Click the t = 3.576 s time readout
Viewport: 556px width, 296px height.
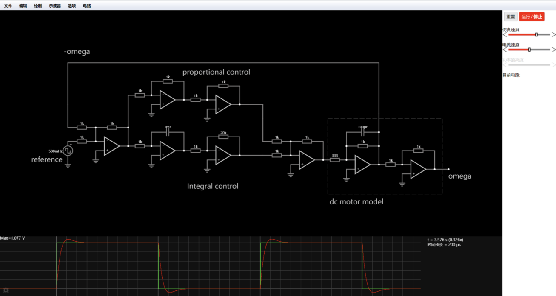click(x=446, y=240)
